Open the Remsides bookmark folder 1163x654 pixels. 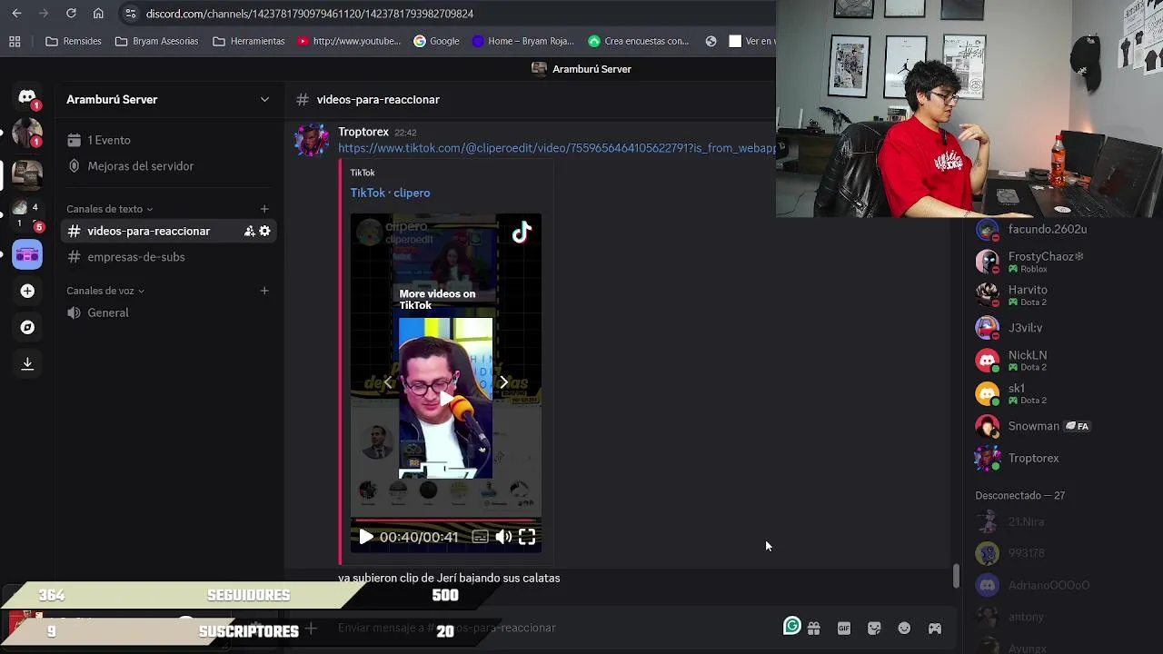74,41
